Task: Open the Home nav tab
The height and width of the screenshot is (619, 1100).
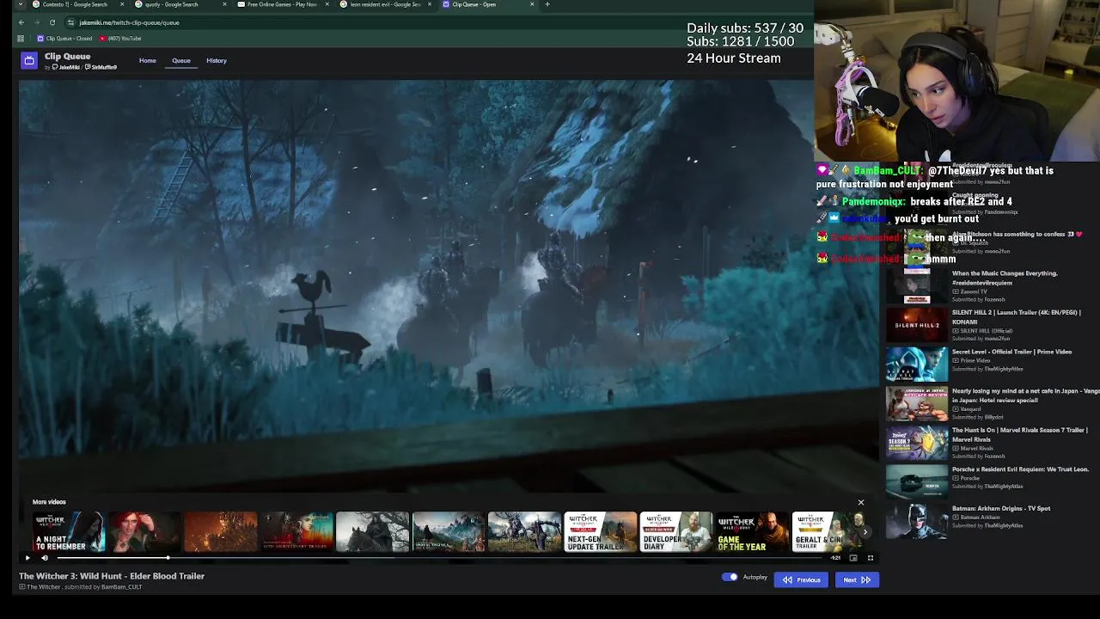Action: [x=148, y=60]
